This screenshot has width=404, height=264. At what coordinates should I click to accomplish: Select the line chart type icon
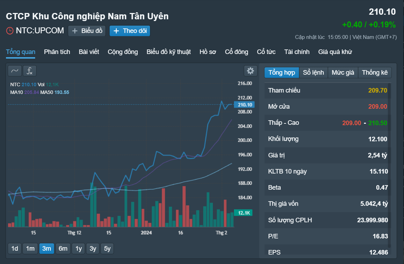pyautogui.click(x=15, y=71)
